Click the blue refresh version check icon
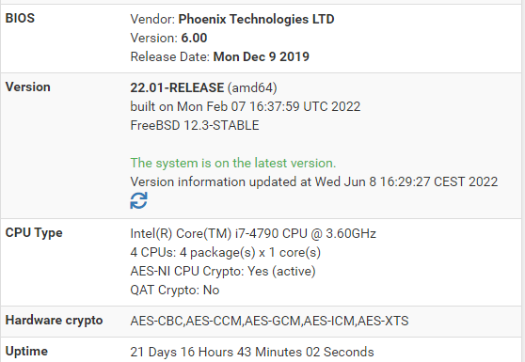The image size is (525, 362). pyautogui.click(x=138, y=200)
